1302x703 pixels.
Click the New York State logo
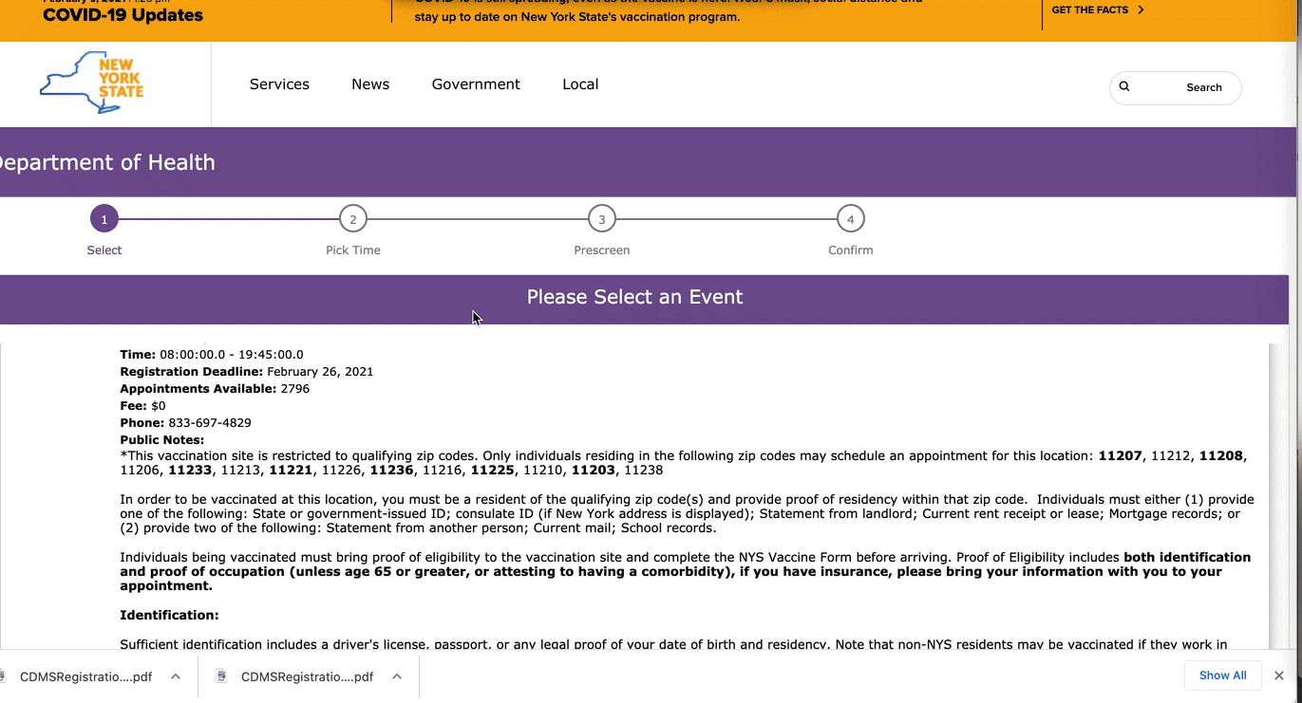pyautogui.click(x=92, y=83)
